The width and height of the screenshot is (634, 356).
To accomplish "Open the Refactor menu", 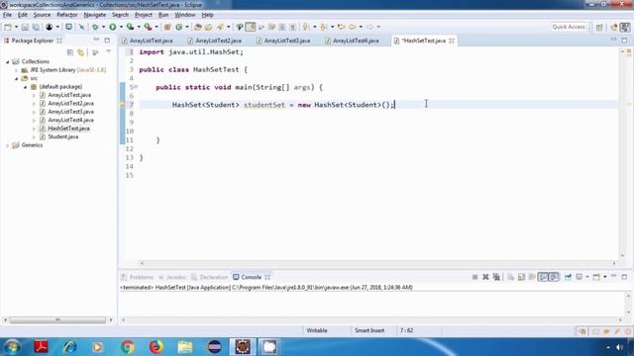I will 66,15.
